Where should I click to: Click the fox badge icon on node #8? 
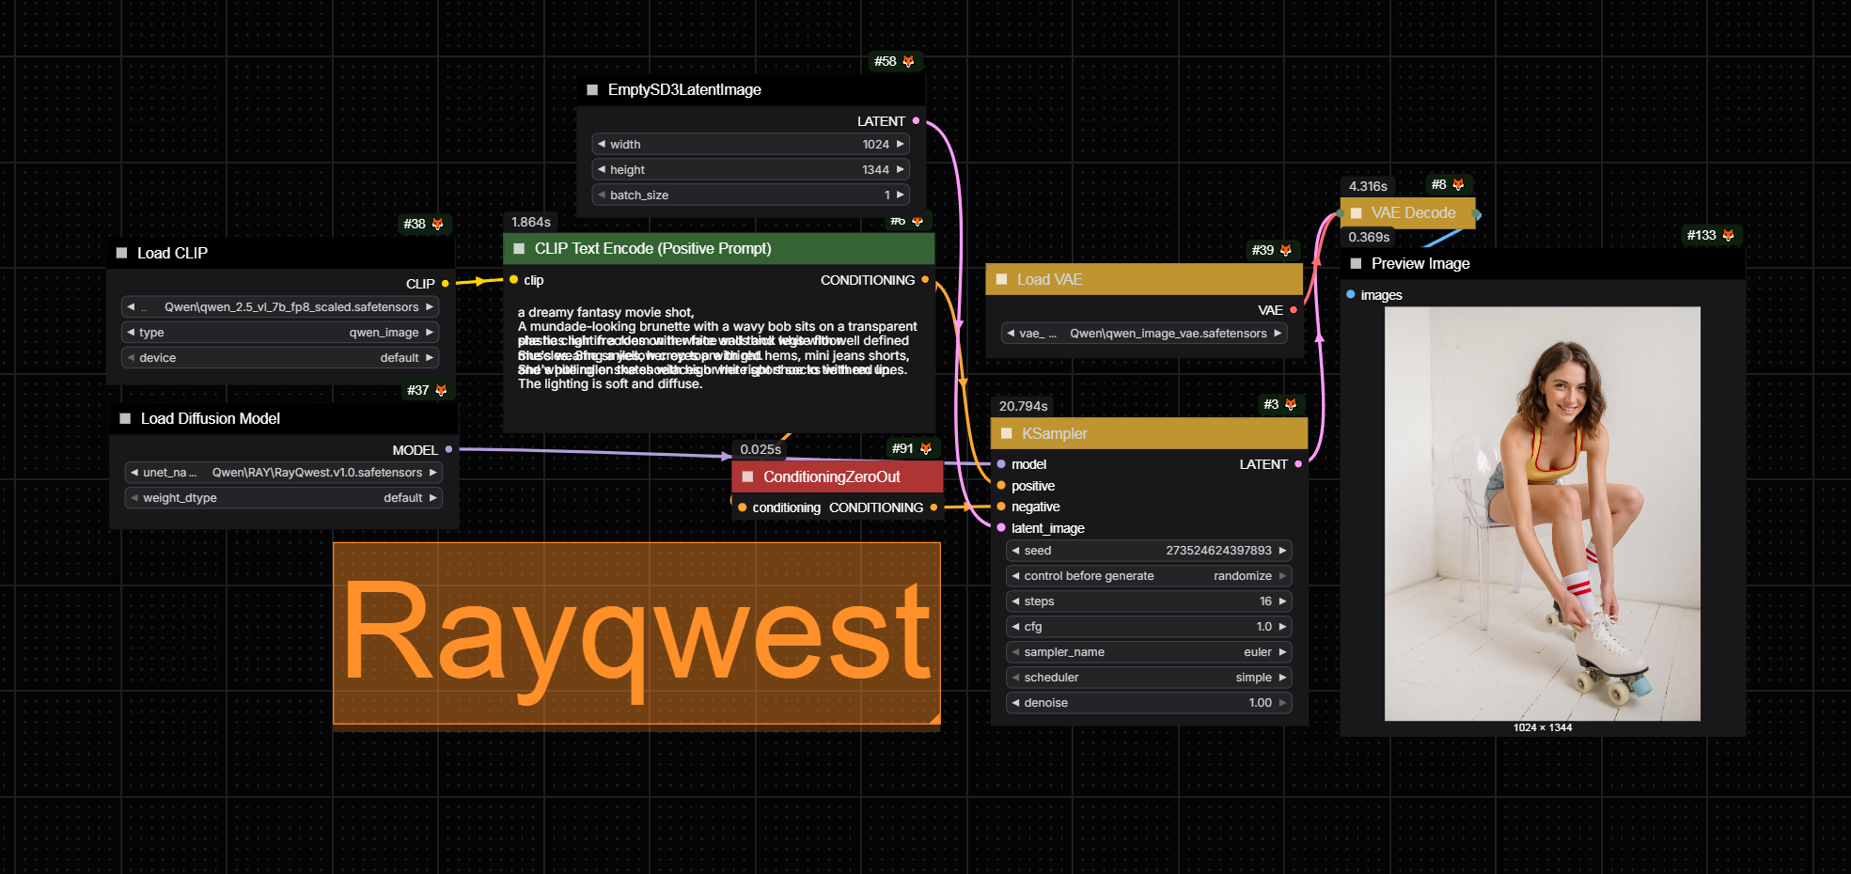(1458, 184)
